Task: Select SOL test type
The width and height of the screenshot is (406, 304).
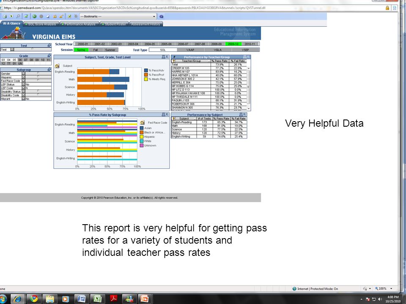Action: [163, 50]
